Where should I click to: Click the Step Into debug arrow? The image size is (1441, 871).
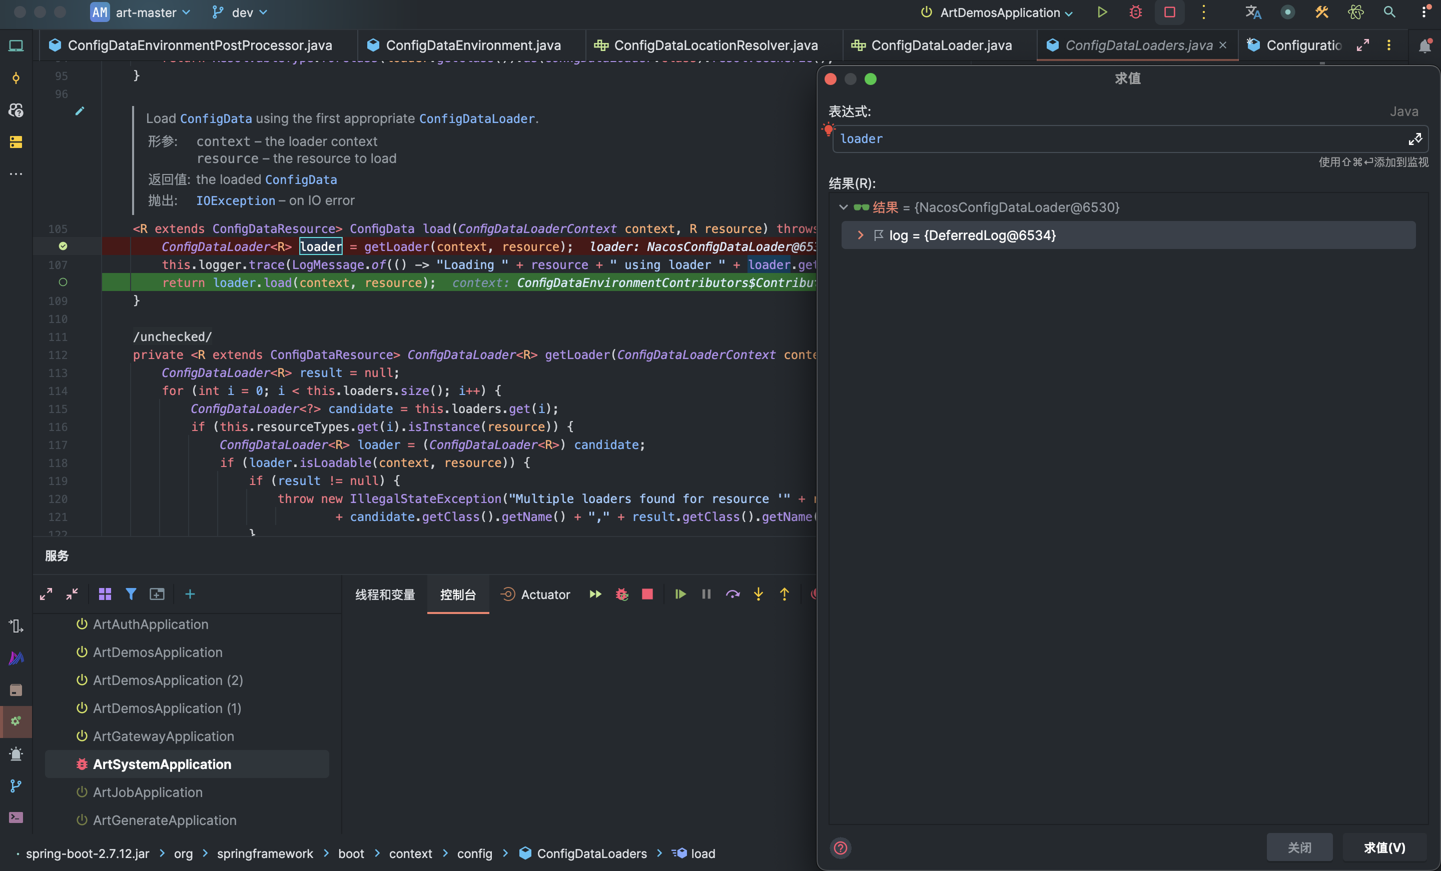click(759, 594)
